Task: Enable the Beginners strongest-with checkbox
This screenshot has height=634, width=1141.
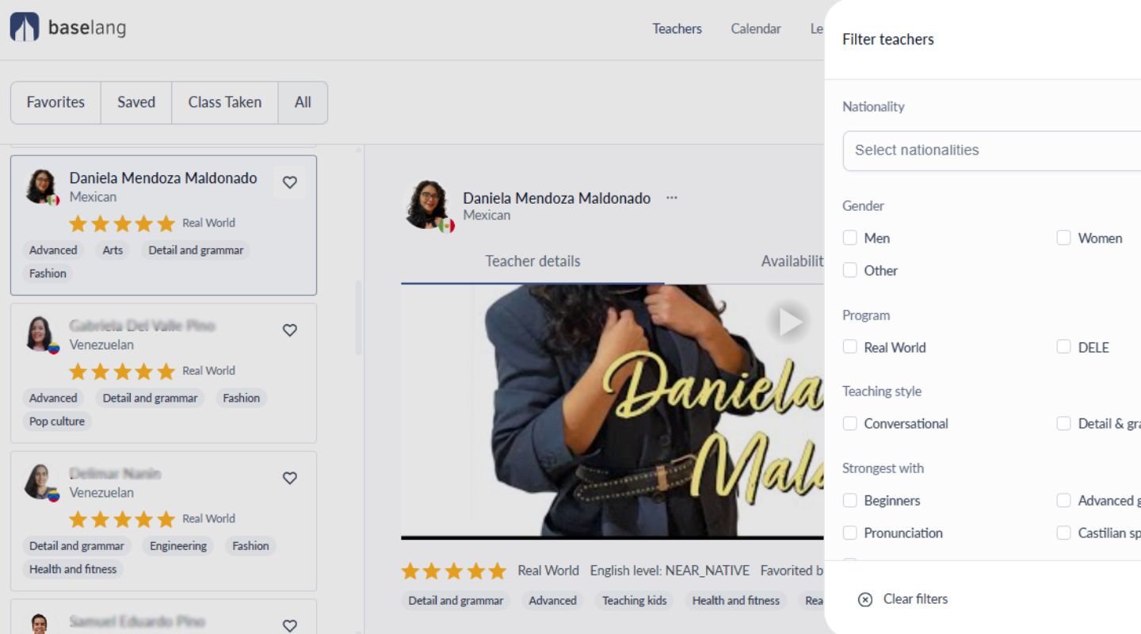Action: click(x=850, y=500)
